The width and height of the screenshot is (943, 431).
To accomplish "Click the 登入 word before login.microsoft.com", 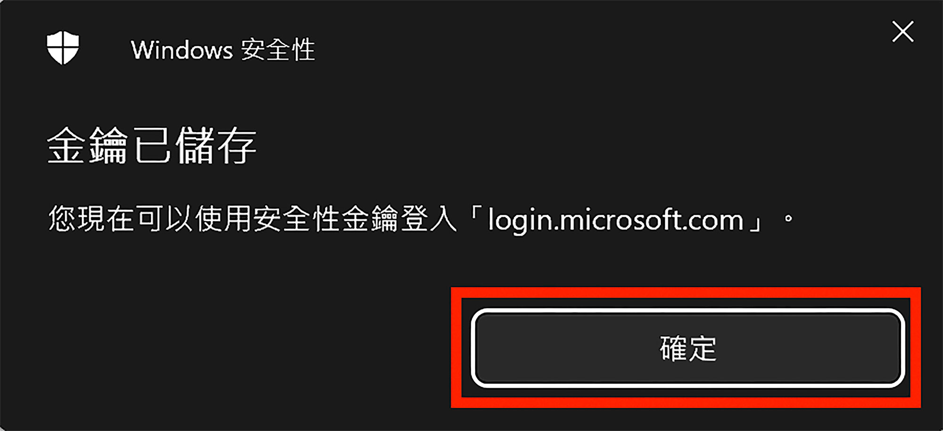I will pos(429,219).
